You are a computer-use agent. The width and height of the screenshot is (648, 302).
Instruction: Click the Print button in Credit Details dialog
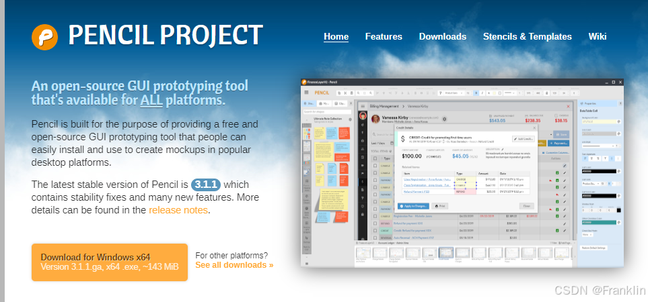click(439, 206)
